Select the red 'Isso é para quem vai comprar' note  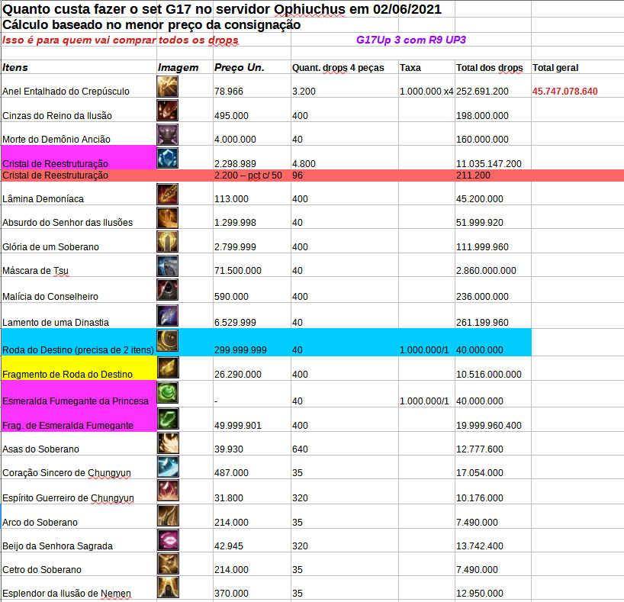[x=121, y=40]
